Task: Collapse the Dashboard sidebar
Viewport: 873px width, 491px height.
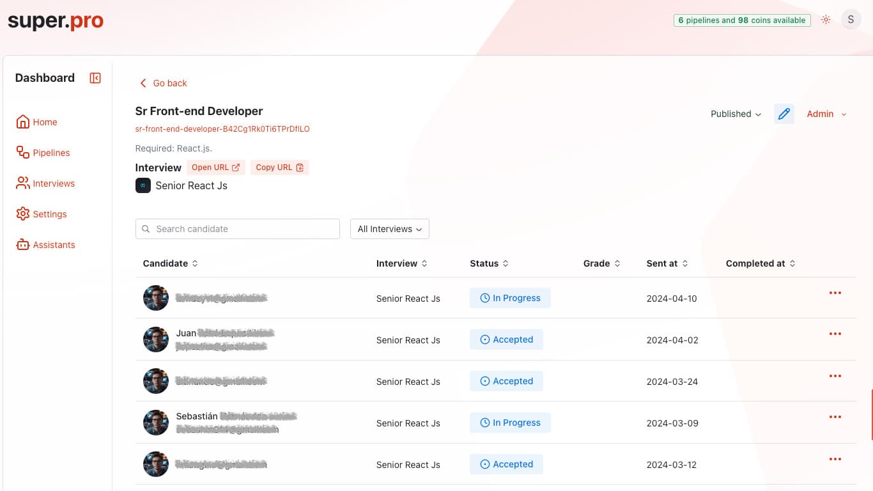Action: click(95, 77)
